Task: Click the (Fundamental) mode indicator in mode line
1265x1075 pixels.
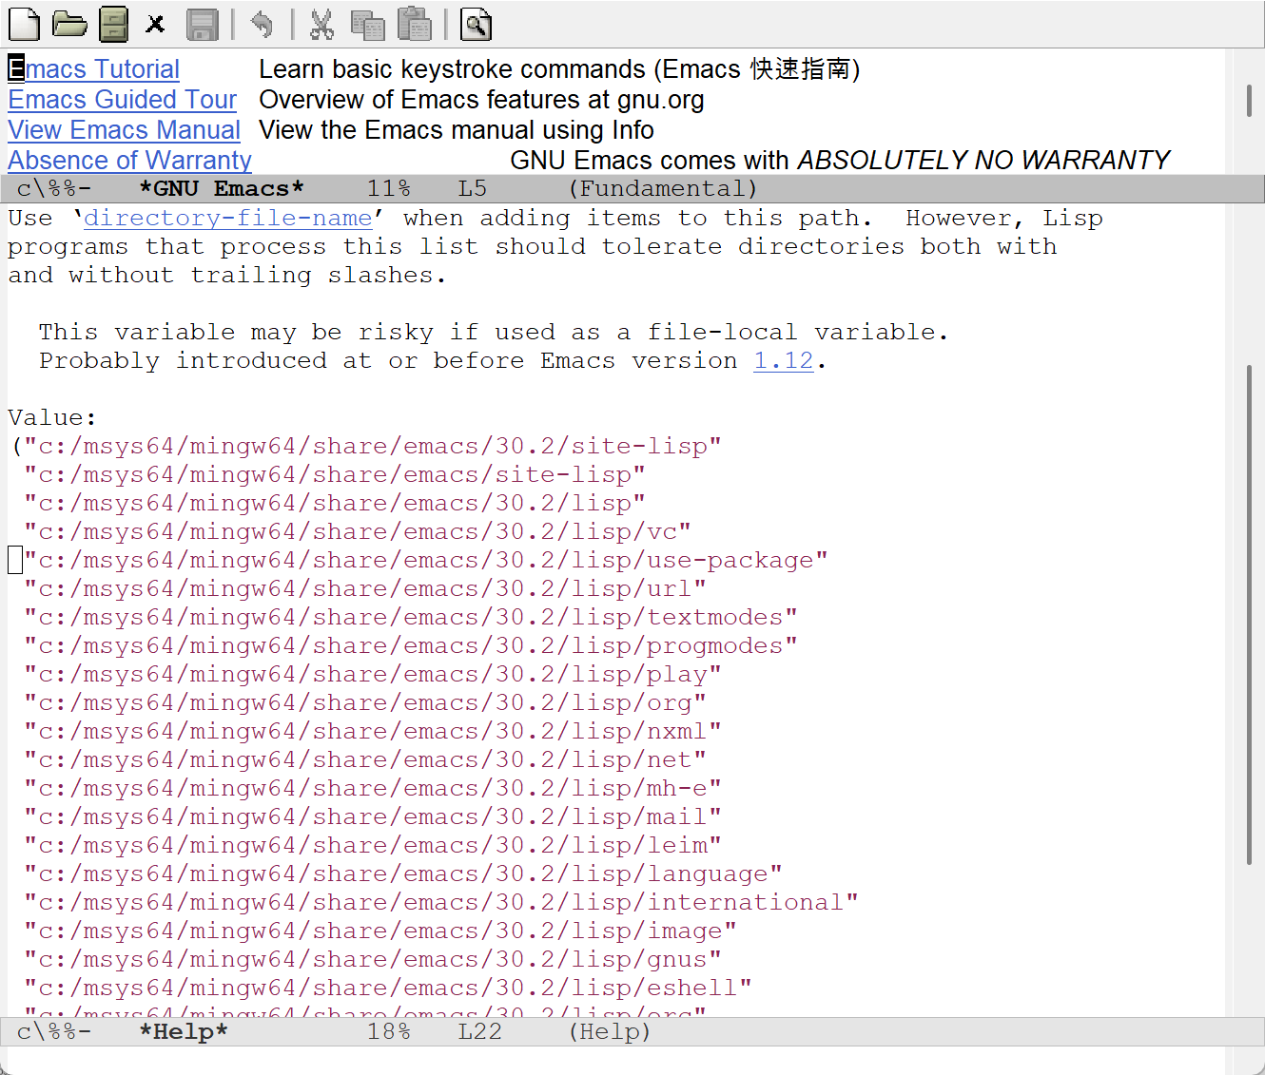Action: click(663, 188)
